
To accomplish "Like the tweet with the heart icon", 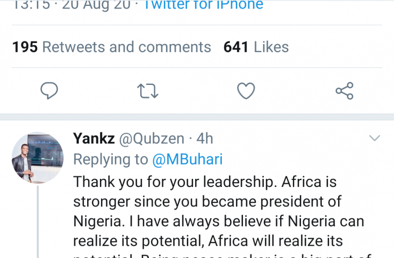I will (246, 91).
